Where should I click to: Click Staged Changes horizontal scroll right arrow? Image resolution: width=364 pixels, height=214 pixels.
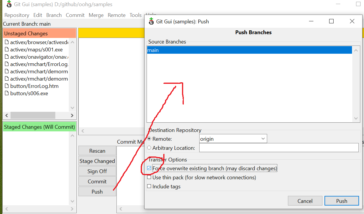pos(72,209)
